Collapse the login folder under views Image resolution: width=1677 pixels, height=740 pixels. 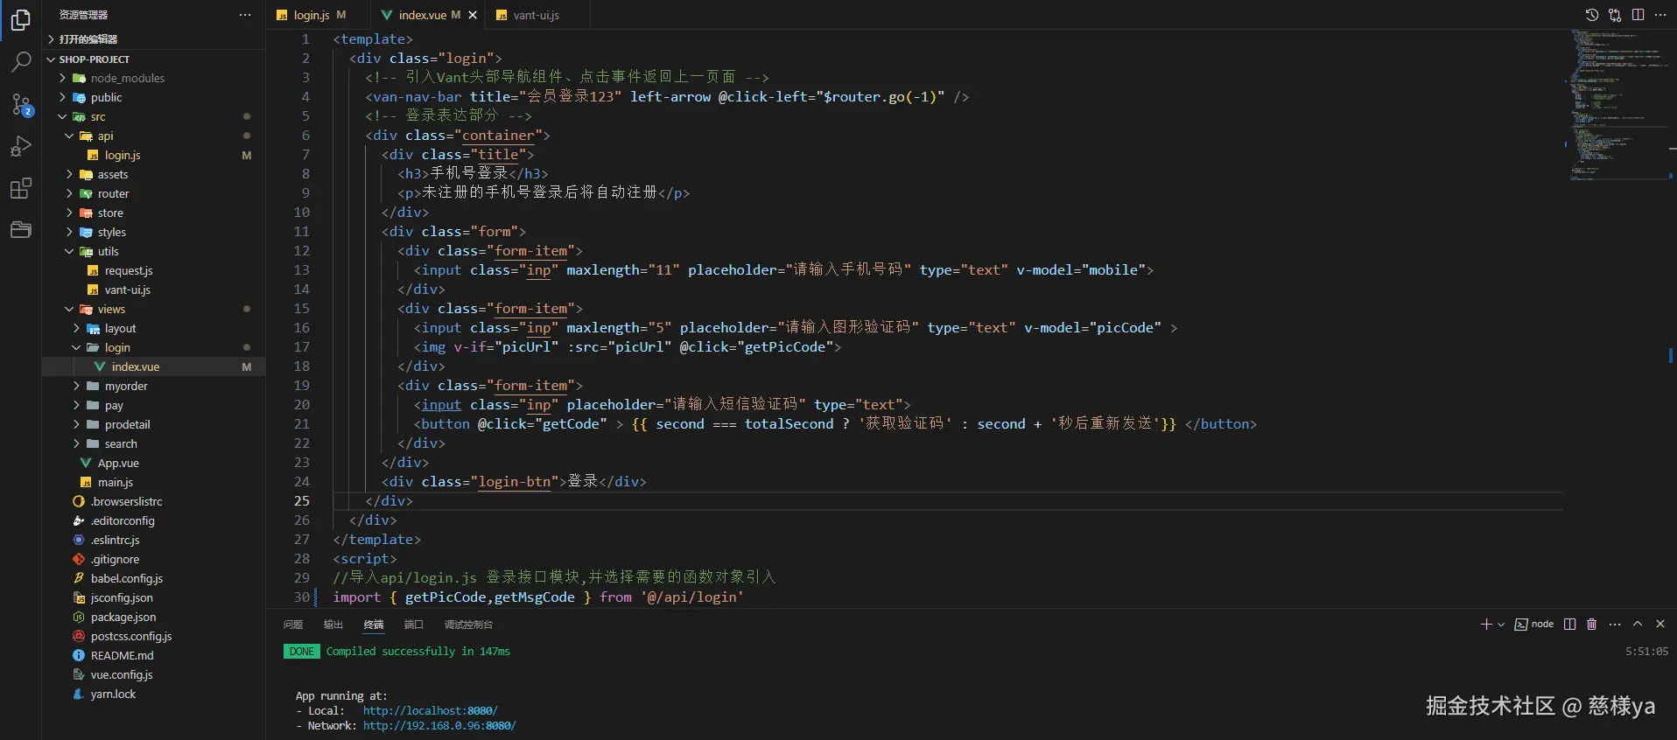tap(154, 347)
